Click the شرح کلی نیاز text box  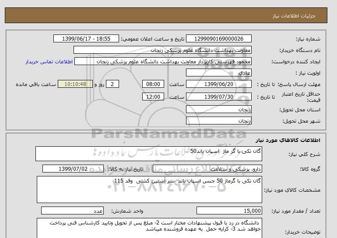(149, 154)
